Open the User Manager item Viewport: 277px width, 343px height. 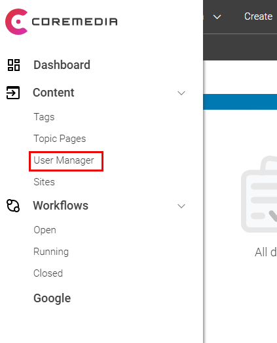coord(64,160)
